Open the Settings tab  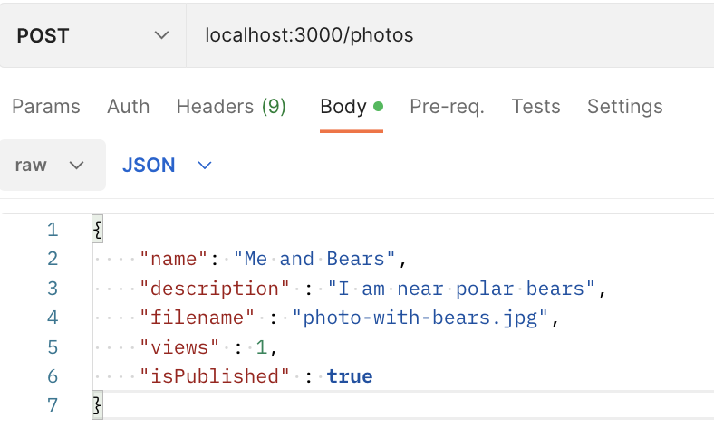point(625,107)
